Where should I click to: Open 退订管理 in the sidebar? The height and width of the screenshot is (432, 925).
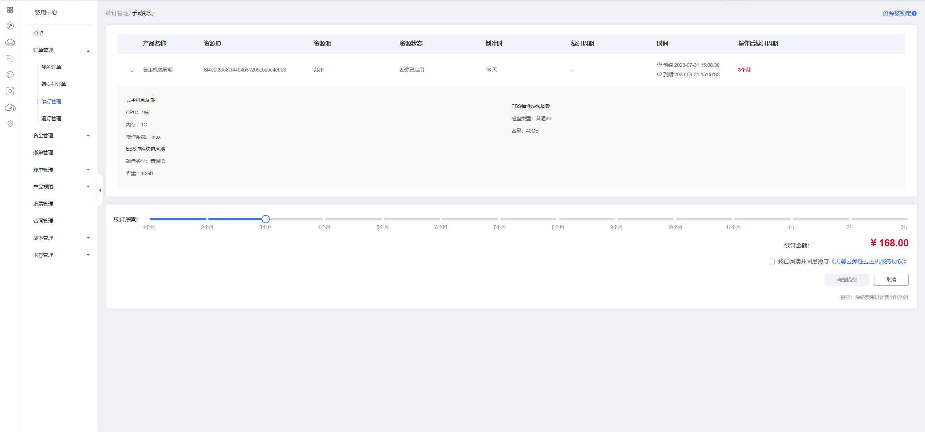[x=51, y=118]
